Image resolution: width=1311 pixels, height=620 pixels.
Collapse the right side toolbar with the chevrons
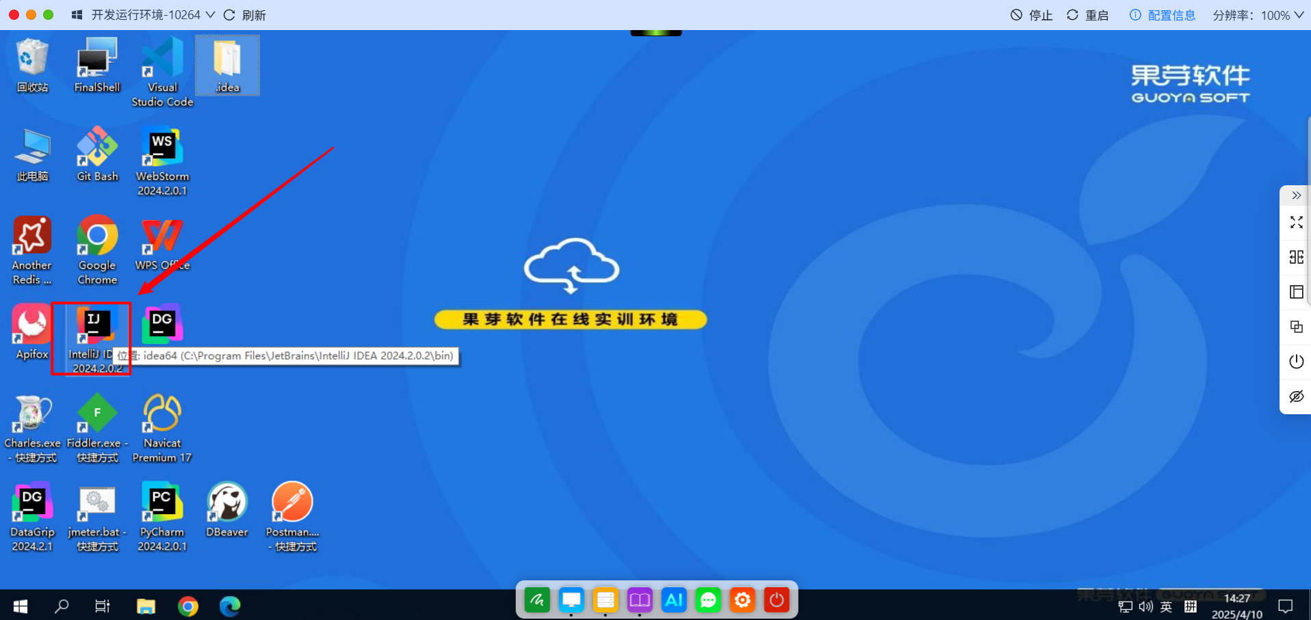point(1296,196)
